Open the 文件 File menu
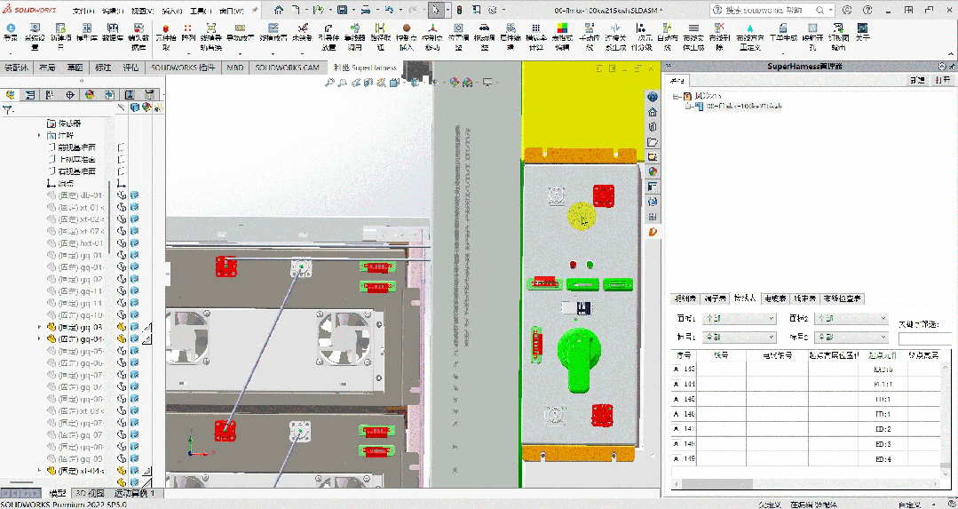This screenshot has height=509, width=958. coord(83,11)
